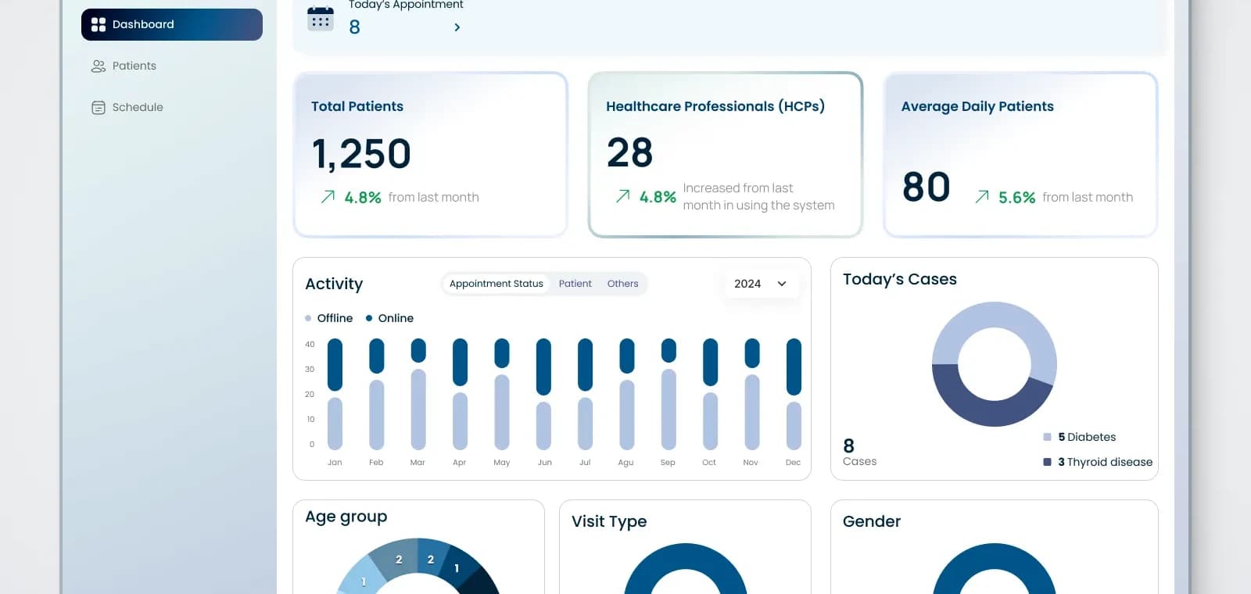Click Average Daily Patients trend arrow

[x=982, y=197]
